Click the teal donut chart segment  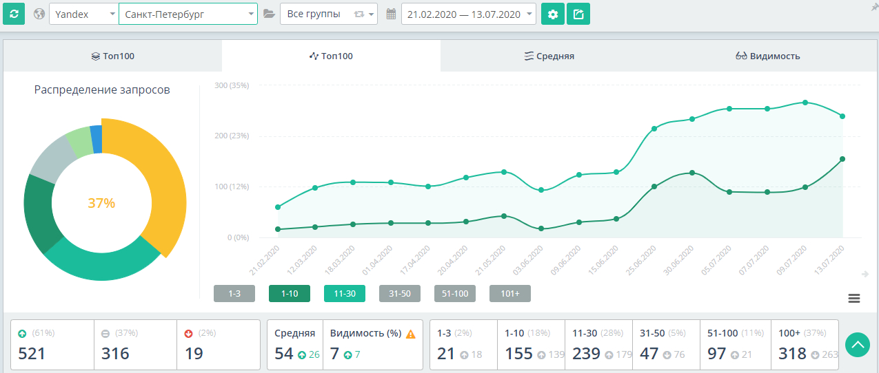click(x=103, y=266)
